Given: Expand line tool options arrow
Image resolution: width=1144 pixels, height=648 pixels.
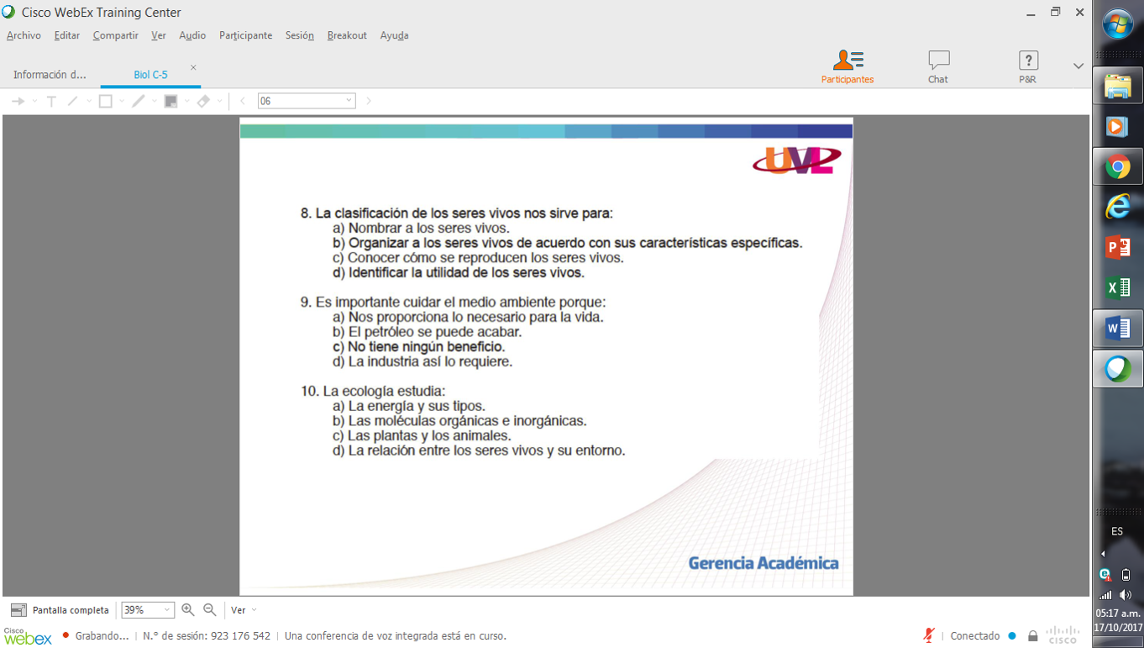Looking at the screenshot, I should [x=89, y=101].
